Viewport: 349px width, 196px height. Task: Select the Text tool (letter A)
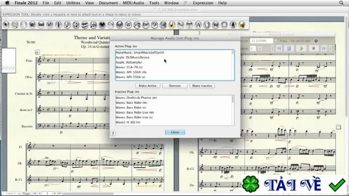point(198,25)
